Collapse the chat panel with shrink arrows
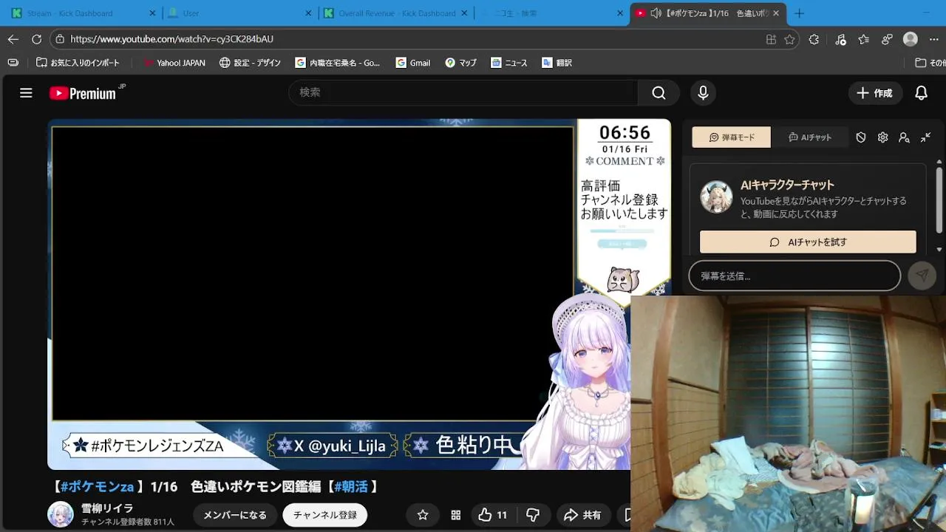Viewport: 946px width, 532px height. coord(925,137)
